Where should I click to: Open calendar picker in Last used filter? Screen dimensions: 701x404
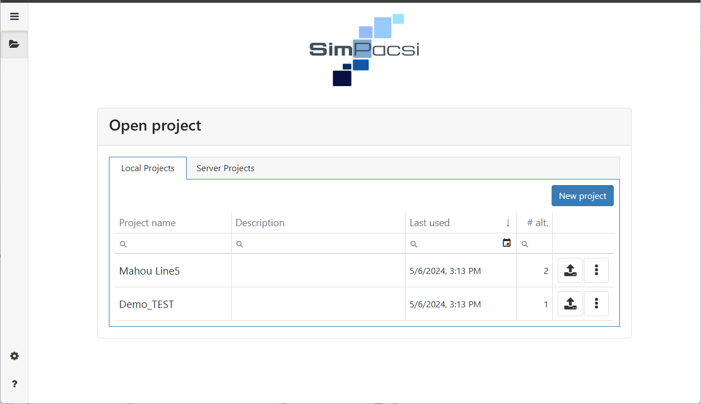(507, 243)
